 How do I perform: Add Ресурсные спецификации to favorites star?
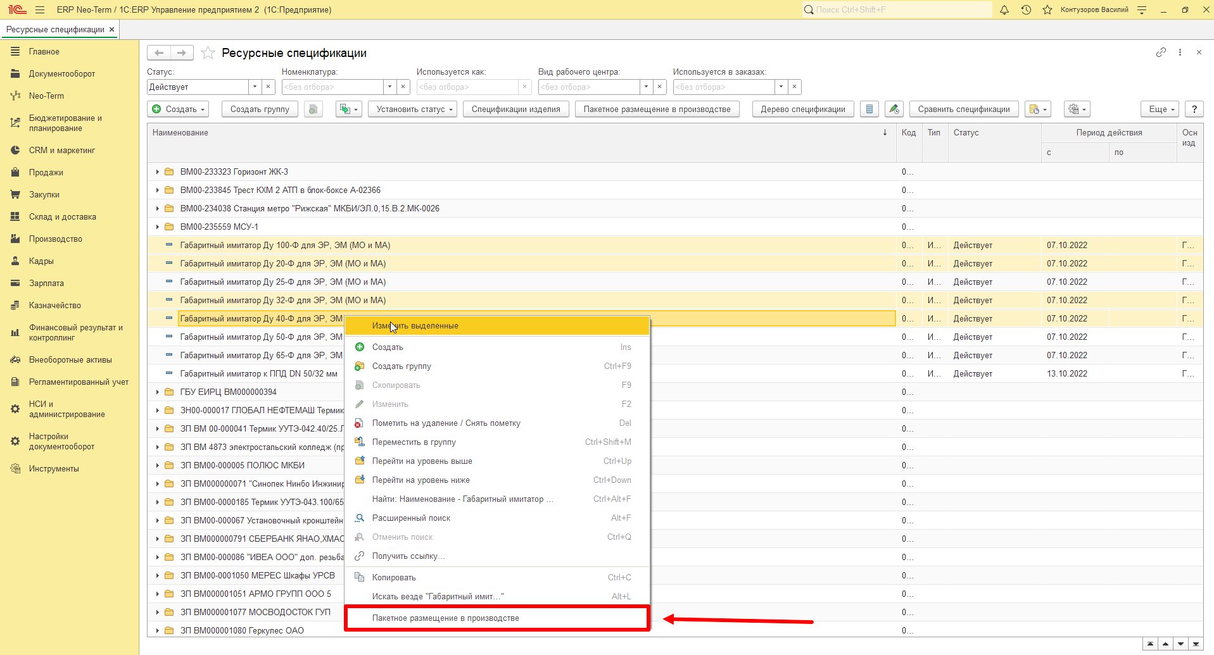(208, 53)
